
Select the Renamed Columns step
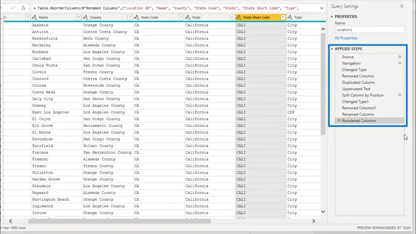pyautogui.click(x=358, y=114)
